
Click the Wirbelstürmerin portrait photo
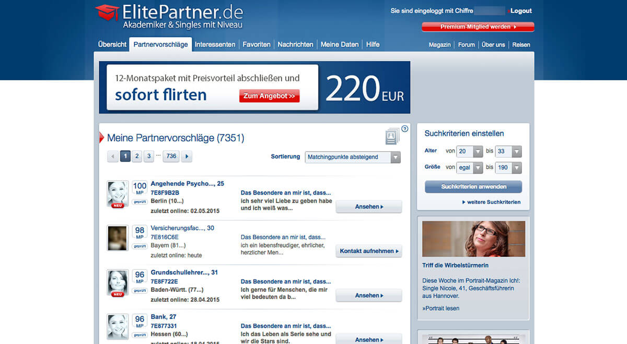473,239
